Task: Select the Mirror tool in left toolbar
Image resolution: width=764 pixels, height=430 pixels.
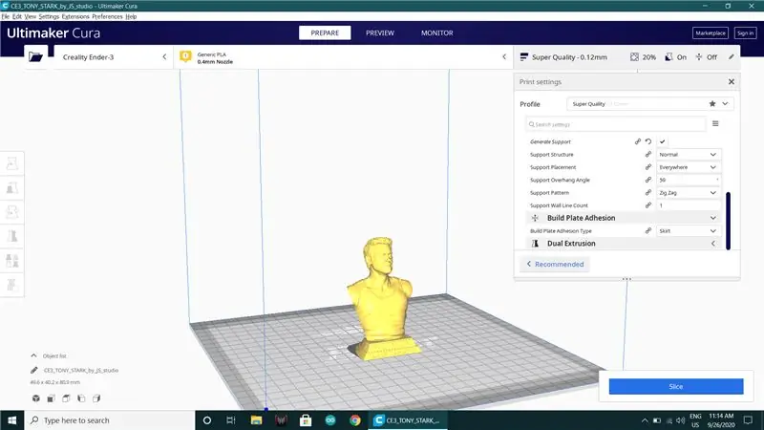Action: click(12, 236)
